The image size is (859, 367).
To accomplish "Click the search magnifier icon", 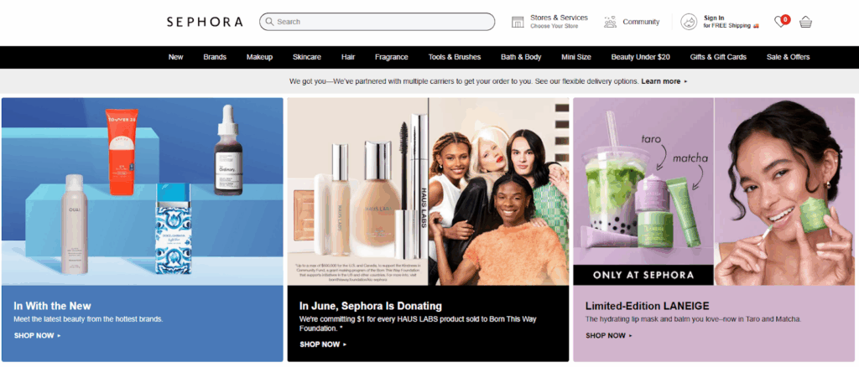I will click(269, 22).
